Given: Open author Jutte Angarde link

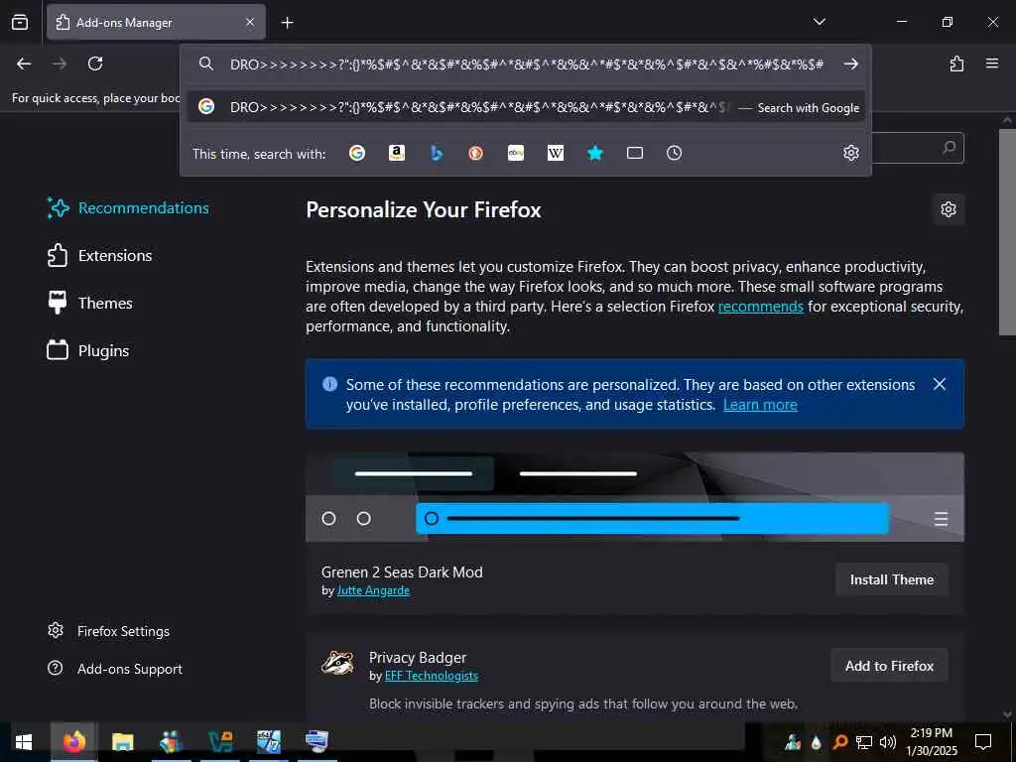Looking at the screenshot, I should (x=373, y=591).
